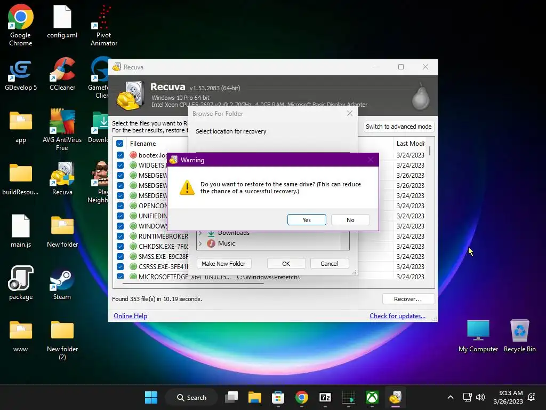Show hidden system tray icons
Image resolution: width=546 pixels, height=410 pixels.
450,397
